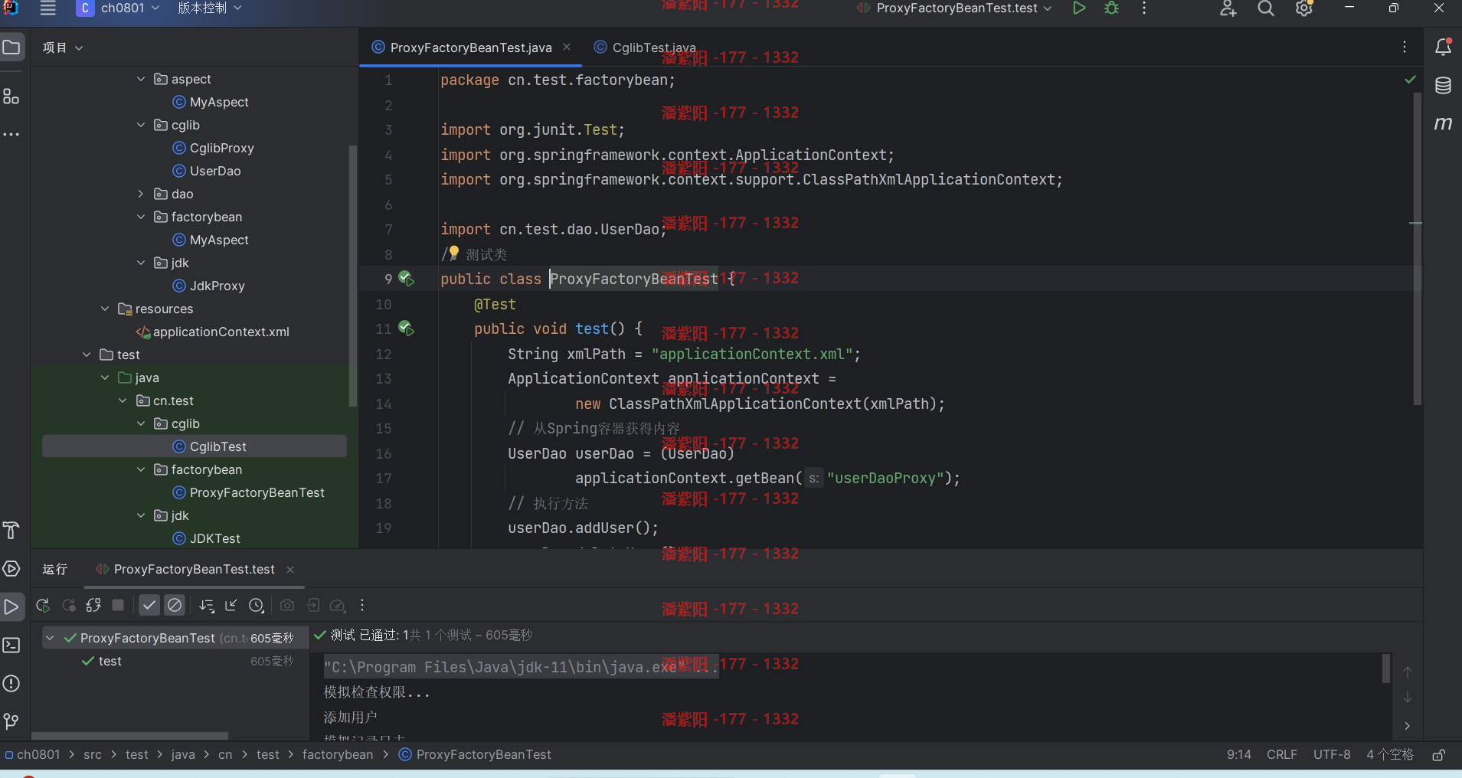Rerun the ProxyFactoryBeanTest test
The image size is (1462, 778).
(43, 606)
